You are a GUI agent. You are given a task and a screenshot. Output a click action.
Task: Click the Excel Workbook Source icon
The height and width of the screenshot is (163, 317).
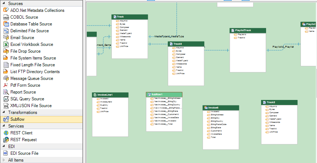point(6,44)
